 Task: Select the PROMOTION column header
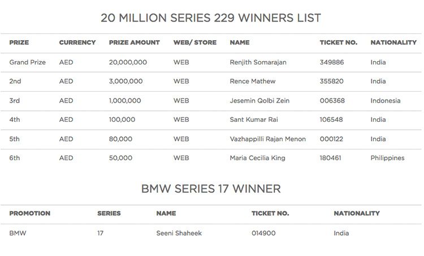[x=30, y=214]
